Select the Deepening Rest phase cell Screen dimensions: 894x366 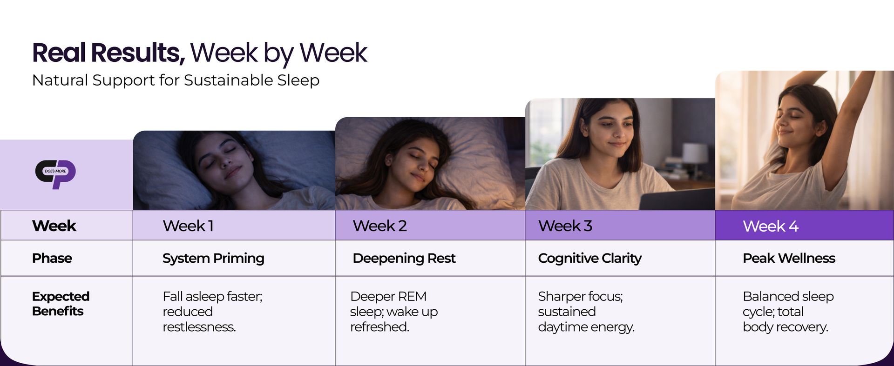(430, 258)
